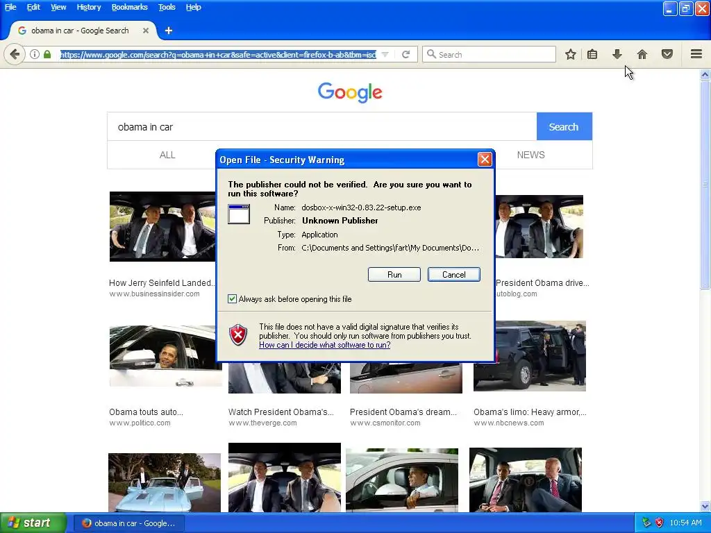
Task: Go to home page via house icon
Action: pyautogui.click(x=642, y=54)
